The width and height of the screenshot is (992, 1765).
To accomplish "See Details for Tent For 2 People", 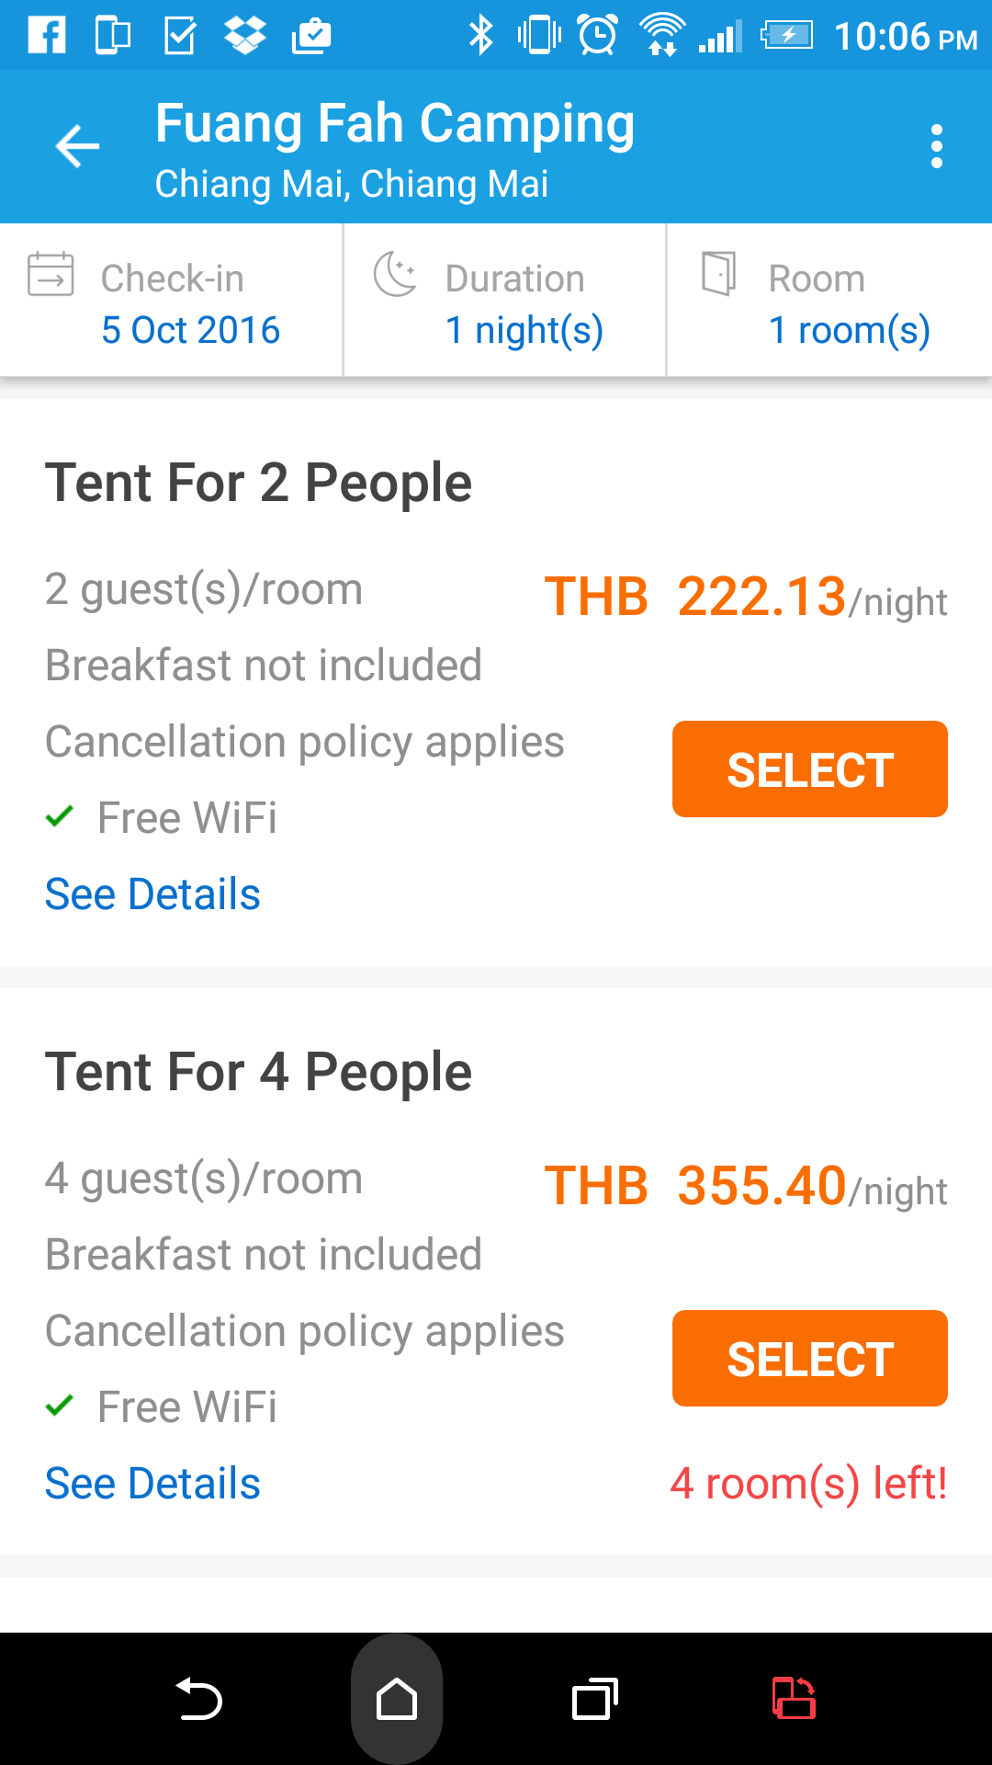I will 152,894.
